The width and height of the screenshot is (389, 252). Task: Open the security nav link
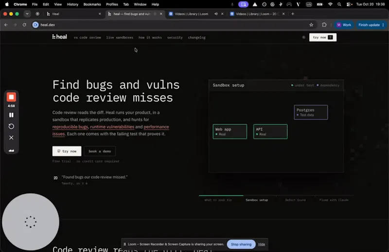click(175, 37)
